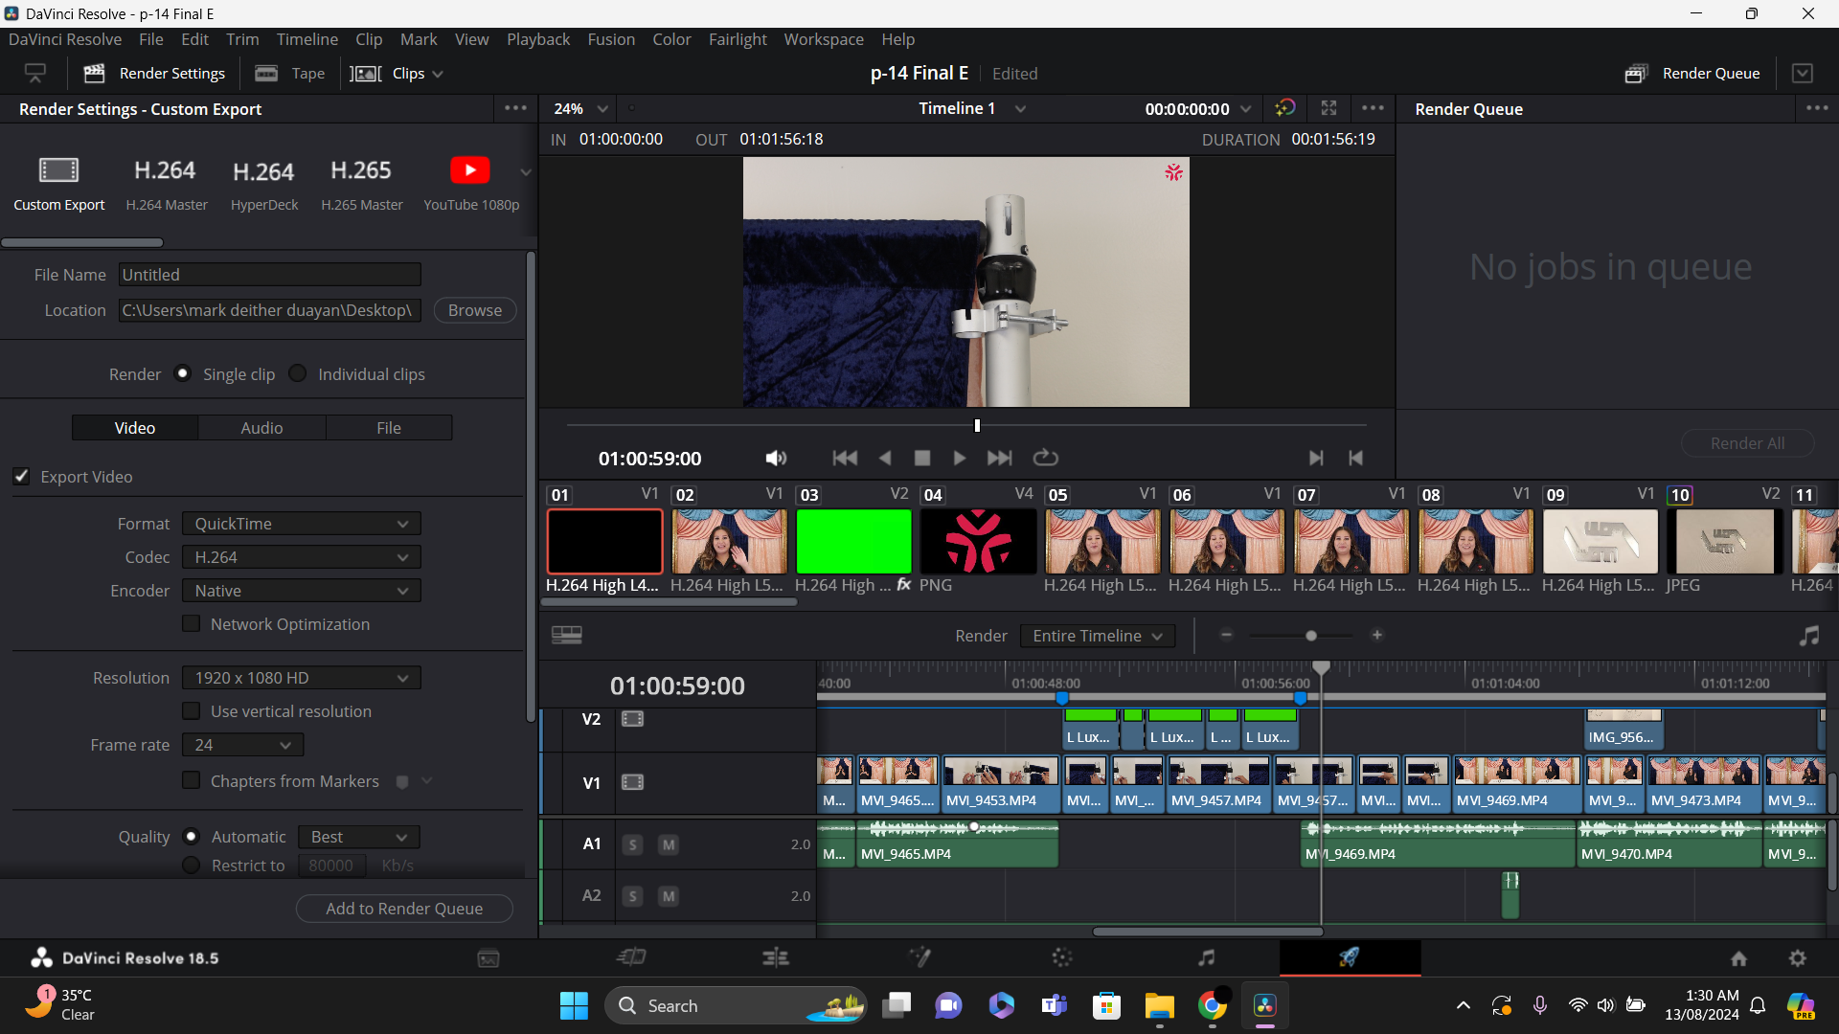Click the Browse location button
This screenshot has height=1034, width=1839.
474,310
